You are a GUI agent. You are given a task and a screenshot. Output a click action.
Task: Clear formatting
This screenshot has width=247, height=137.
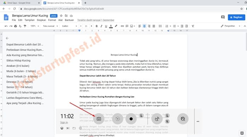[x=193, y=26]
